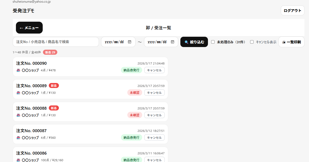Viewport: 309px width, 162px height.
Task: Go back with ← メニュー button
Action: point(29,28)
